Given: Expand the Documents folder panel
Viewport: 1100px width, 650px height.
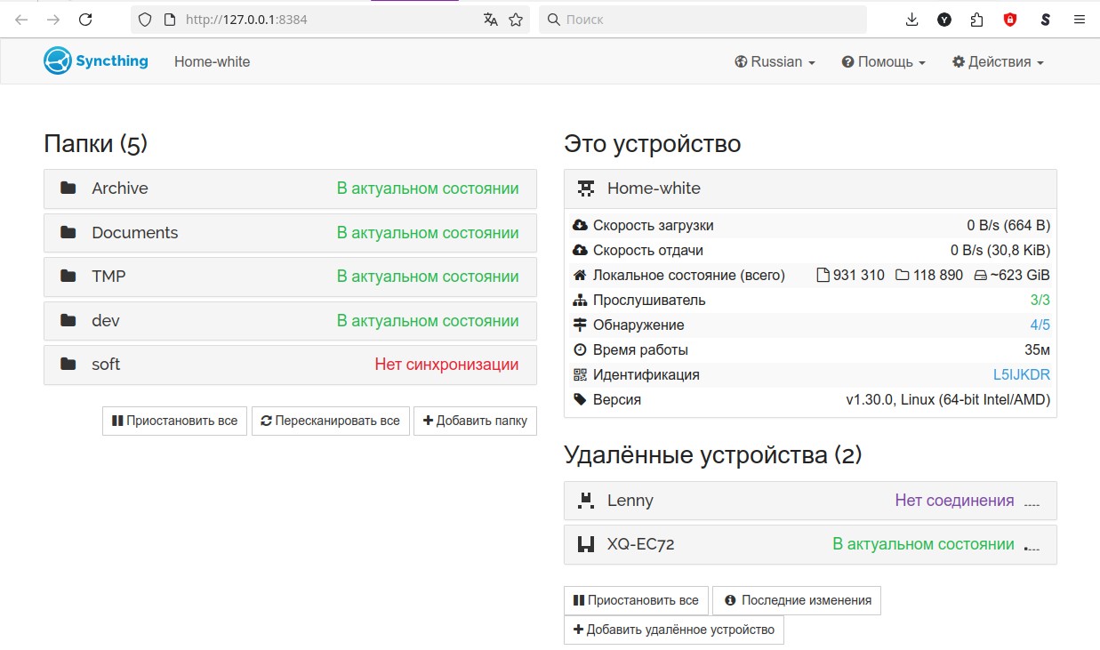Looking at the screenshot, I should coord(290,233).
